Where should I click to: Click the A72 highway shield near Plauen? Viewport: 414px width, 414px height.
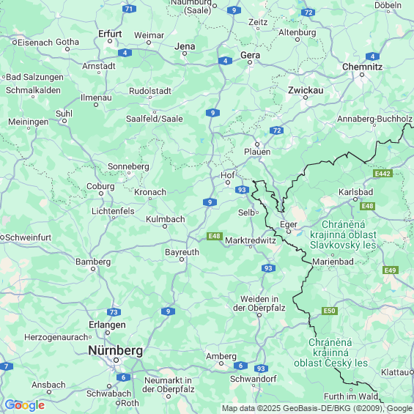[276, 130]
